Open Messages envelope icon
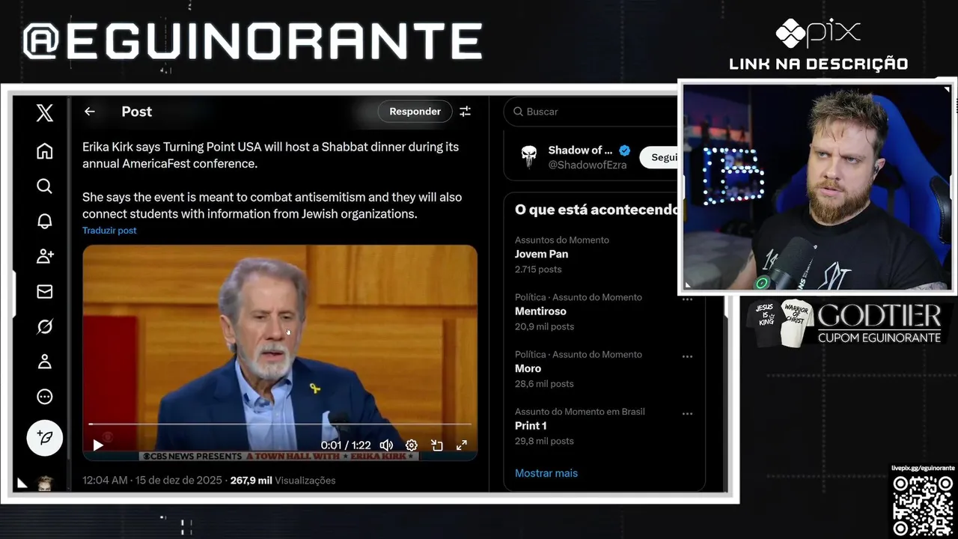 click(44, 291)
